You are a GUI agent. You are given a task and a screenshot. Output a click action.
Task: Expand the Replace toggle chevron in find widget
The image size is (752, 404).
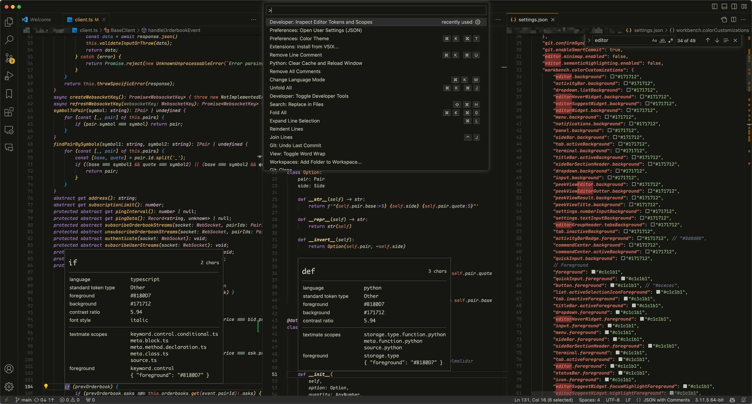tap(589, 40)
